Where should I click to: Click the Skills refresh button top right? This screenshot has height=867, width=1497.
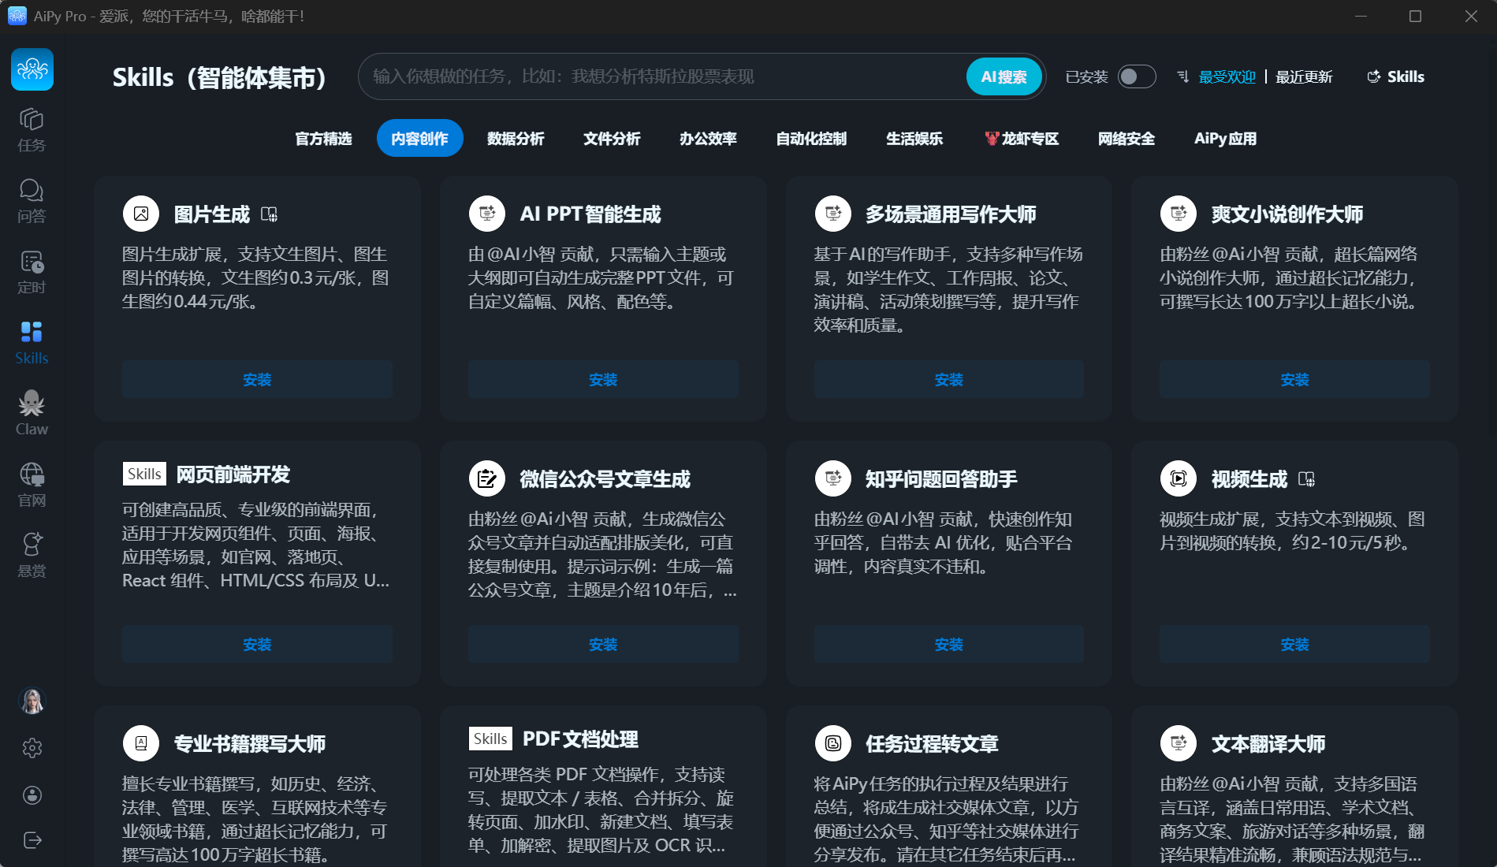(1395, 76)
